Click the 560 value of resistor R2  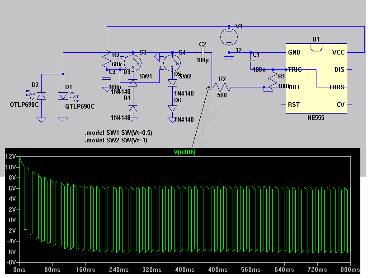(x=222, y=96)
